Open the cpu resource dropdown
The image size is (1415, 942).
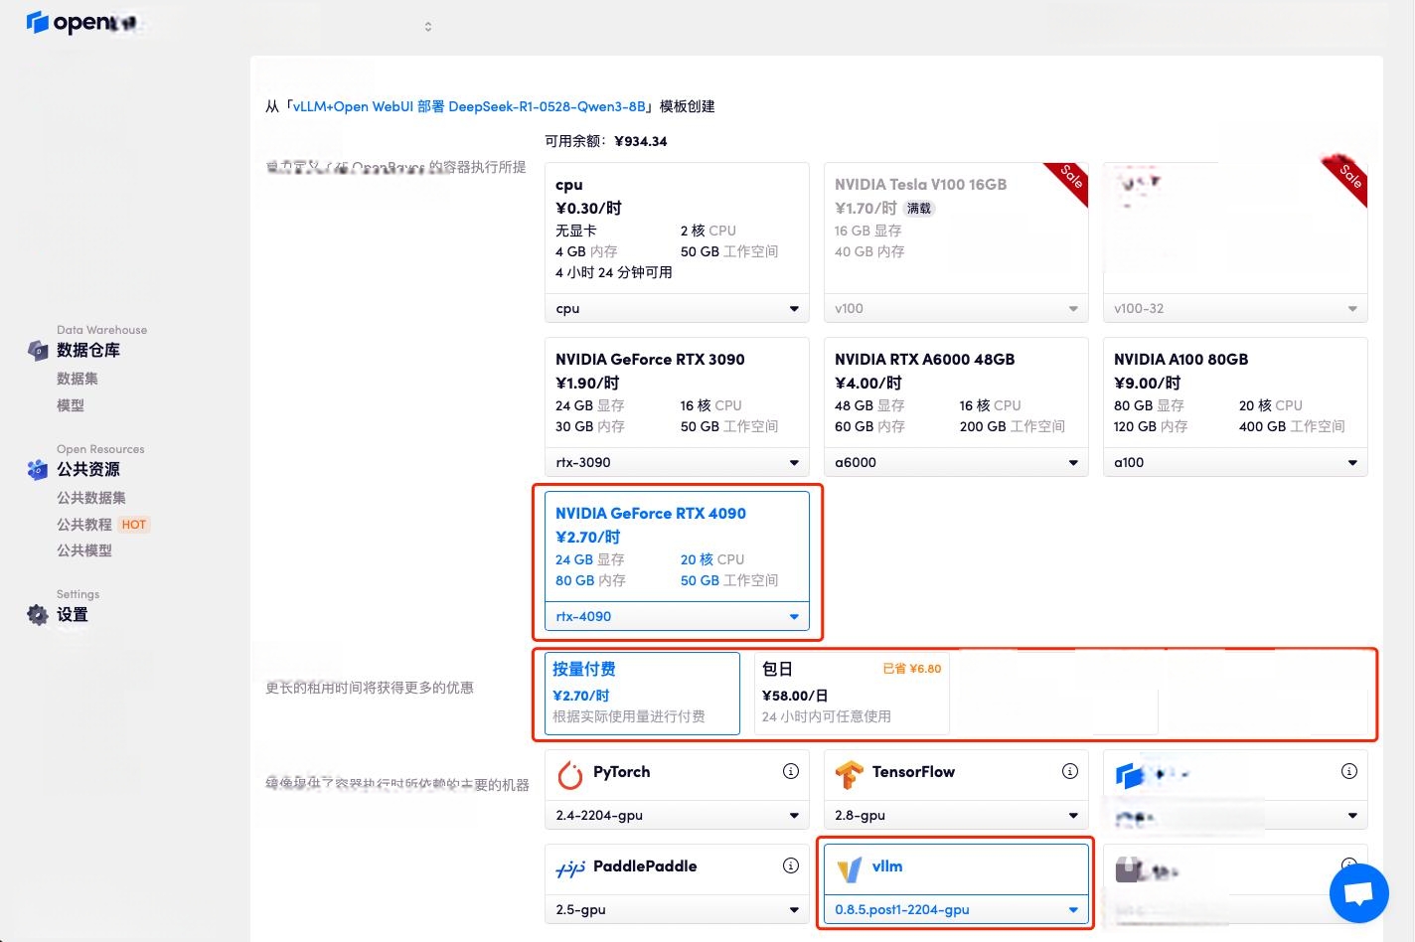tap(677, 308)
